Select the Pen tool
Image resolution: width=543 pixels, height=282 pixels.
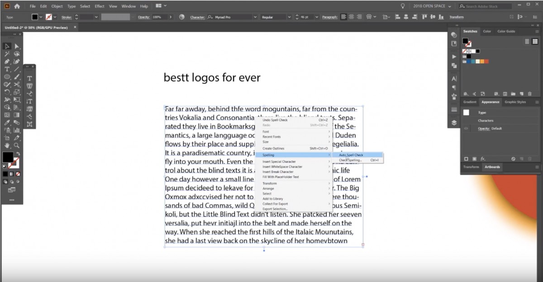point(7,61)
